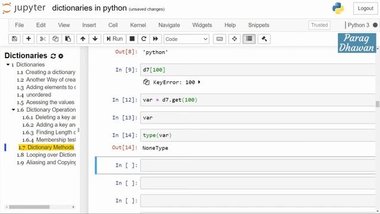Open the File menu
The image size is (380, 214).
pyautogui.click(x=20, y=25)
